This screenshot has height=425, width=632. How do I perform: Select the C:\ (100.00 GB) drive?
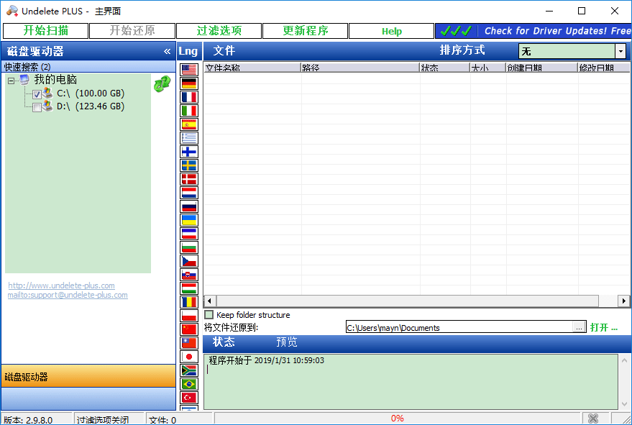(x=91, y=93)
